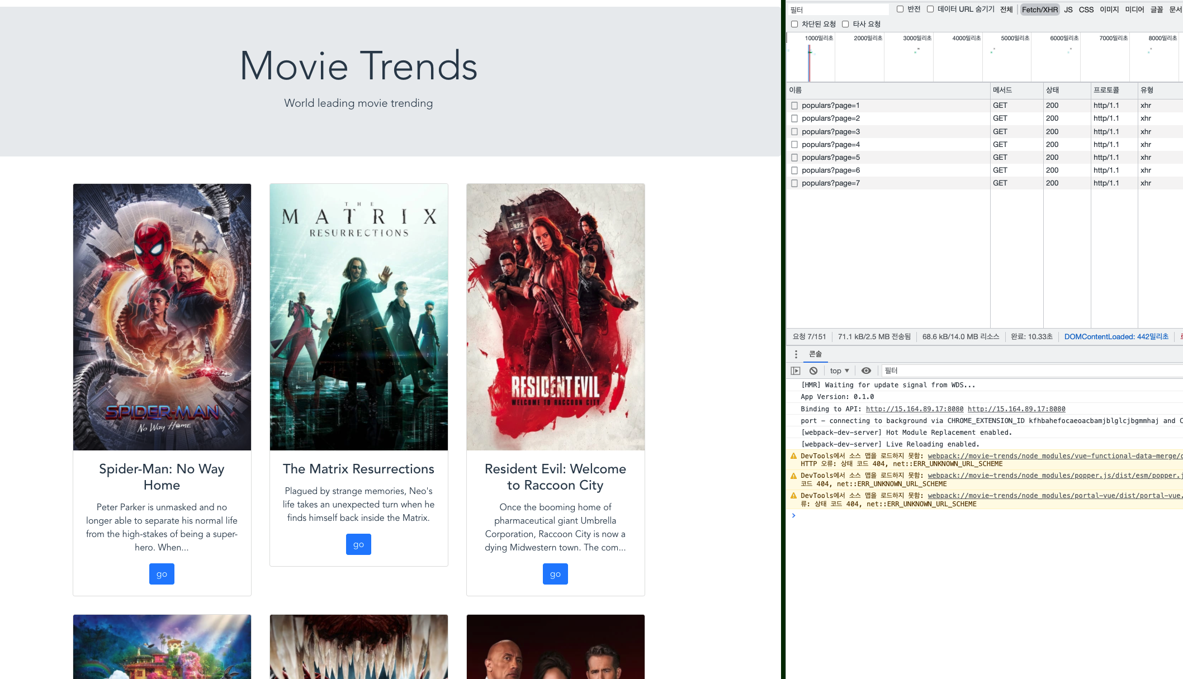
Task: Create a live expression using the eye icon
Action: click(866, 370)
